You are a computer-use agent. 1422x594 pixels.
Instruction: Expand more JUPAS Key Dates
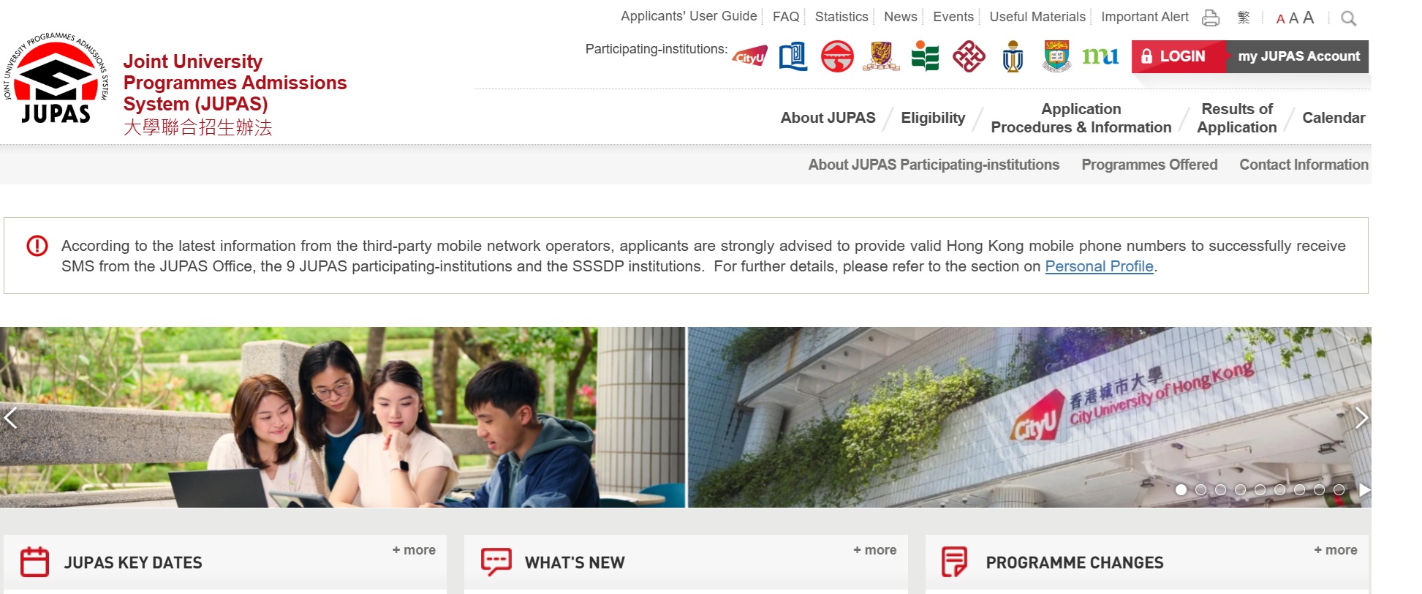(x=414, y=550)
